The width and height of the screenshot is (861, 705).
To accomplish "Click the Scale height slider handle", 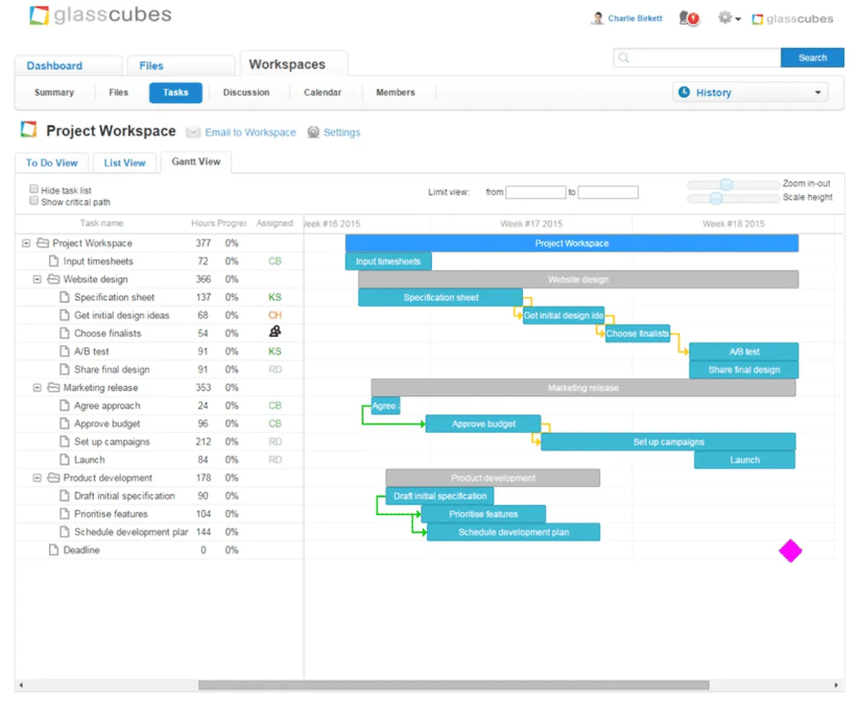I will click(715, 198).
